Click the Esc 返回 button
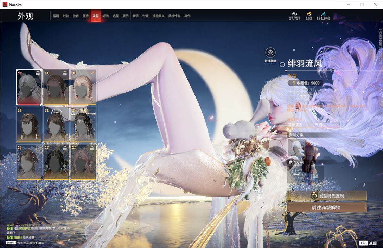Viewport: 383px width, 248px height. [368, 243]
